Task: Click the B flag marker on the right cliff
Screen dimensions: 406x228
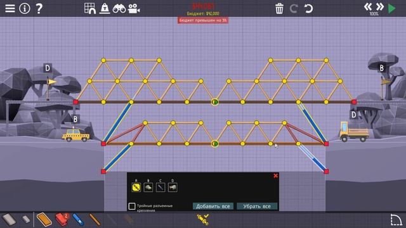Action: pos(381,68)
